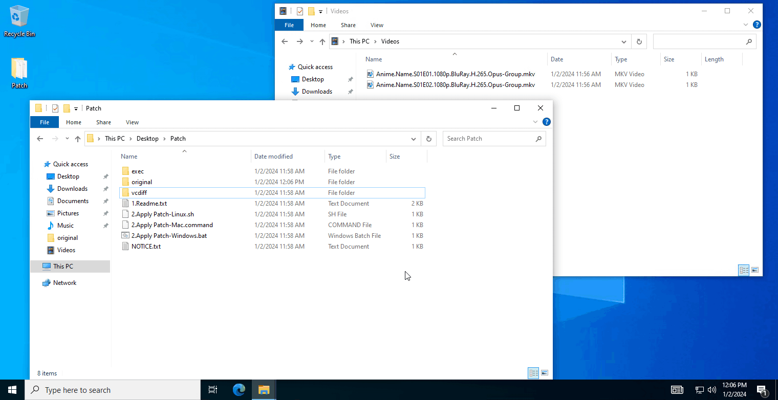
Task: Click Desktop in the Patch address breadcrumb
Action: pyautogui.click(x=147, y=139)
